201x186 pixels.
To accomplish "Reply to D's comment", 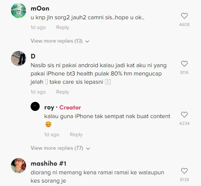I will (63, 92).
